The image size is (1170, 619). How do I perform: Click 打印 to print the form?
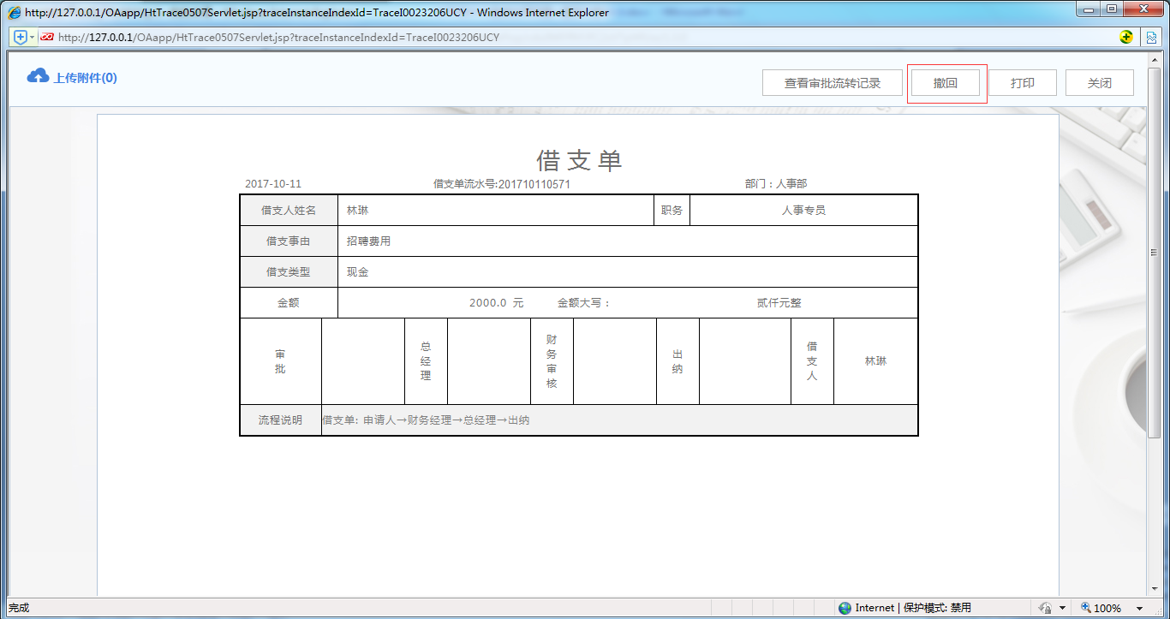tap(1022, 82)
